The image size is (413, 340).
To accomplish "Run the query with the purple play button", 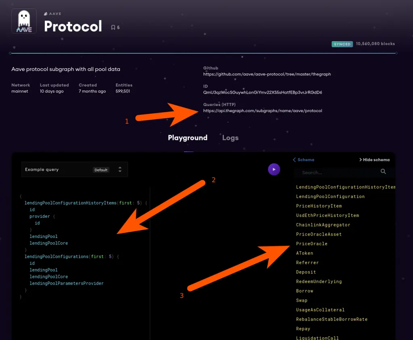I will coord(274,169).
